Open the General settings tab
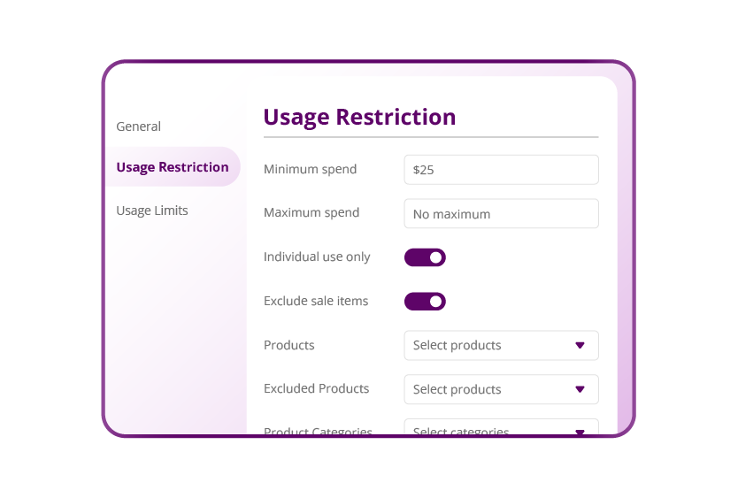Viewport: 738px width, 498px height. (139, 126)
